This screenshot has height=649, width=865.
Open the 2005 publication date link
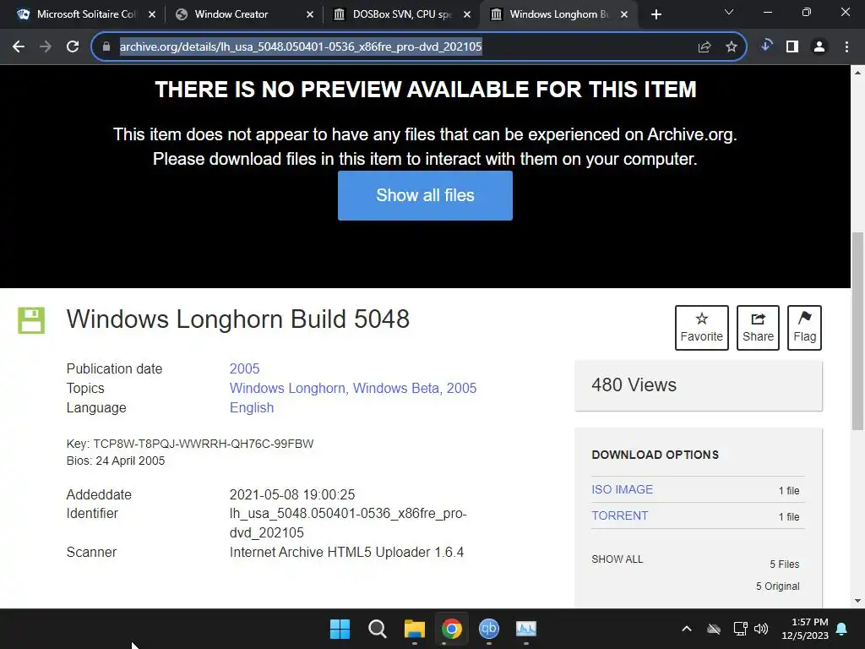tap(244, 368)
